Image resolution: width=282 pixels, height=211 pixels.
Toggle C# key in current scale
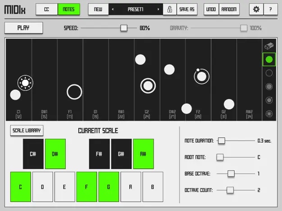pyautogui.click(x=33, y=154)
